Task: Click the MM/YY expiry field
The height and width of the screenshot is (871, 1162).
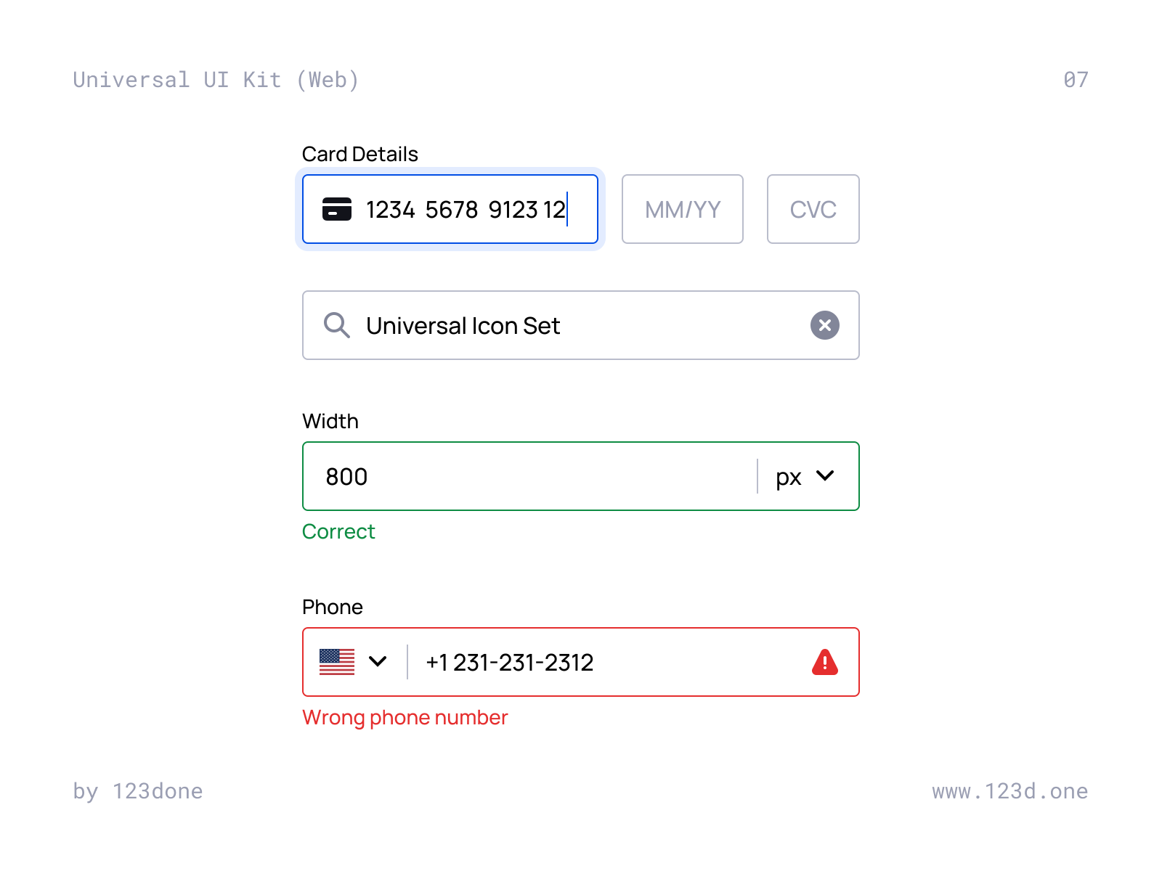Action: click(683, 209)
